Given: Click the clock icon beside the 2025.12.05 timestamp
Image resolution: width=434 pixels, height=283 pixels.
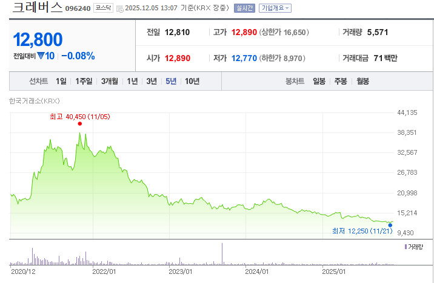Looking at the screenshot, I should [120, 8].
